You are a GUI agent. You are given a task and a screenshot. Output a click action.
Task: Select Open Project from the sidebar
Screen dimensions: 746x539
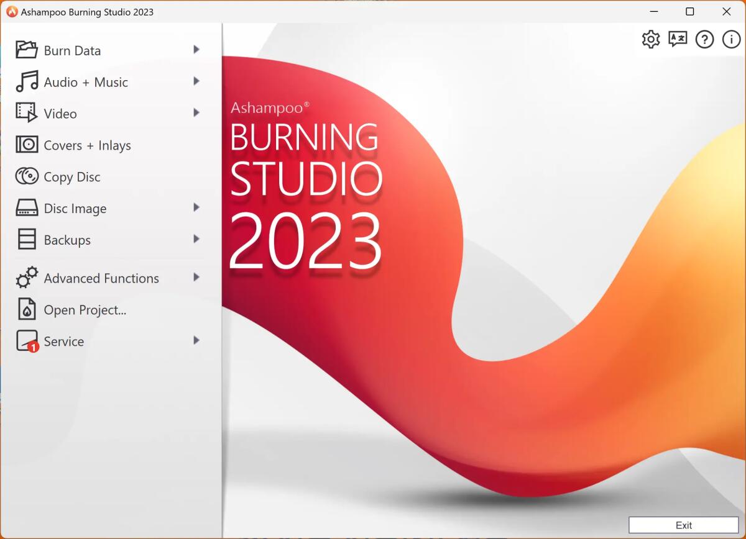coord(85,309)
